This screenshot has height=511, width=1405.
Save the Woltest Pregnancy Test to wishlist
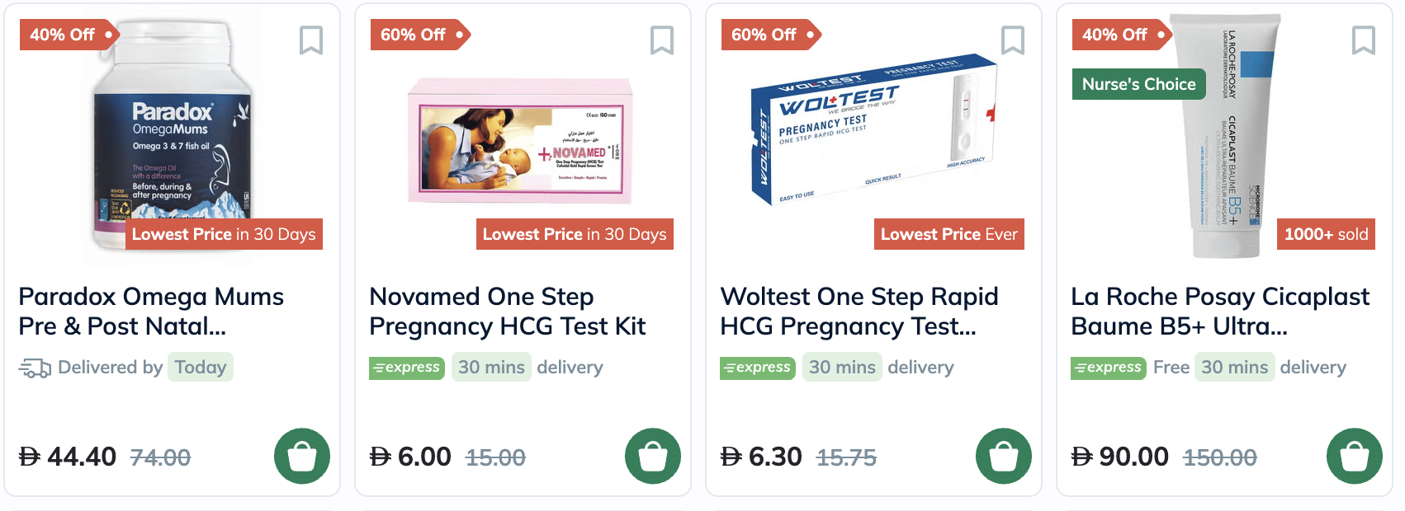tap(1012, 40)
